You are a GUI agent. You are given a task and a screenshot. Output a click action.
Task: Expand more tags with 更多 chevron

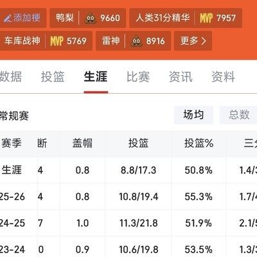click(x=193, y=40)
